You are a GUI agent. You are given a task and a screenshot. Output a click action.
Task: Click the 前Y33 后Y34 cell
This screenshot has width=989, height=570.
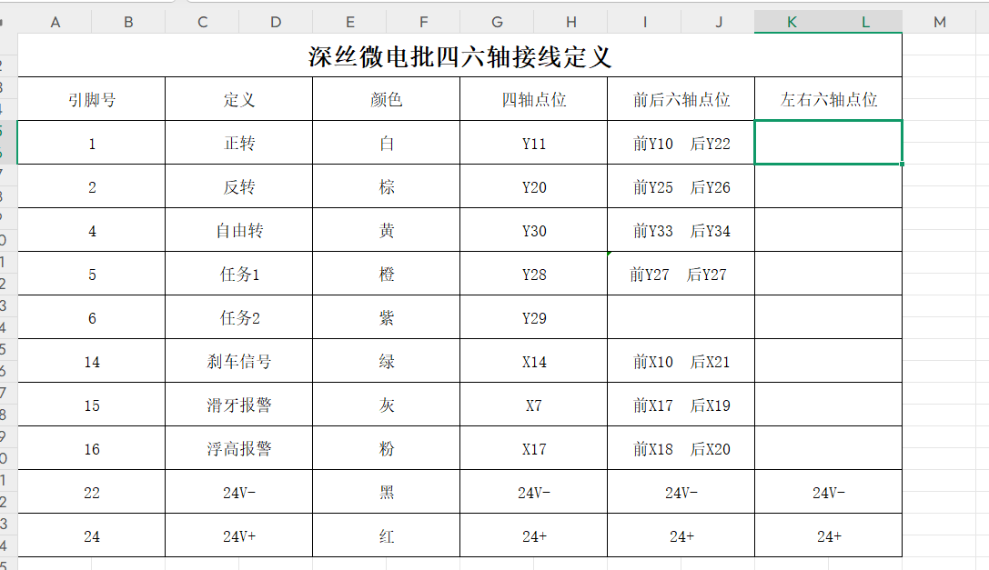[x=681, y=230]
